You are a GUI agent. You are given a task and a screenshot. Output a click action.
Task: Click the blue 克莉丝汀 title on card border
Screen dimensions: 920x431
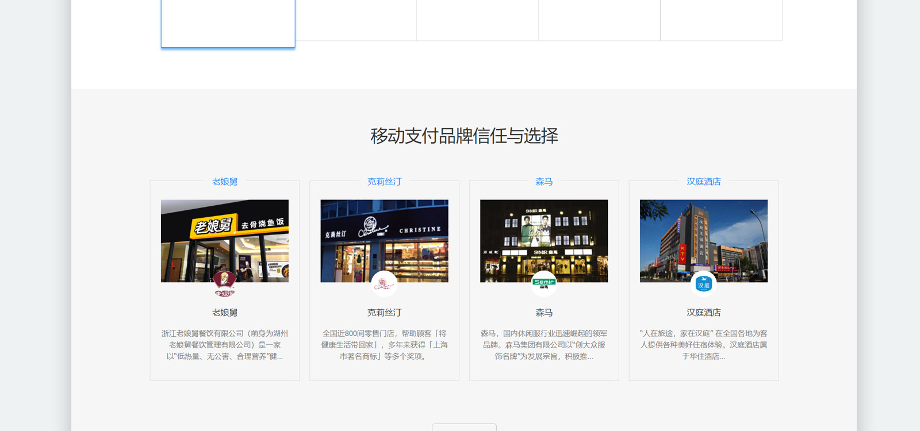click(384, 182)
